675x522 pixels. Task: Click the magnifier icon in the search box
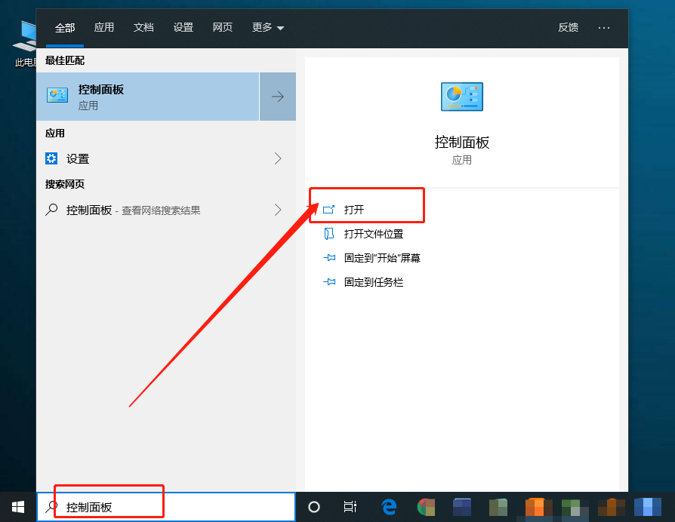[51, 506]
